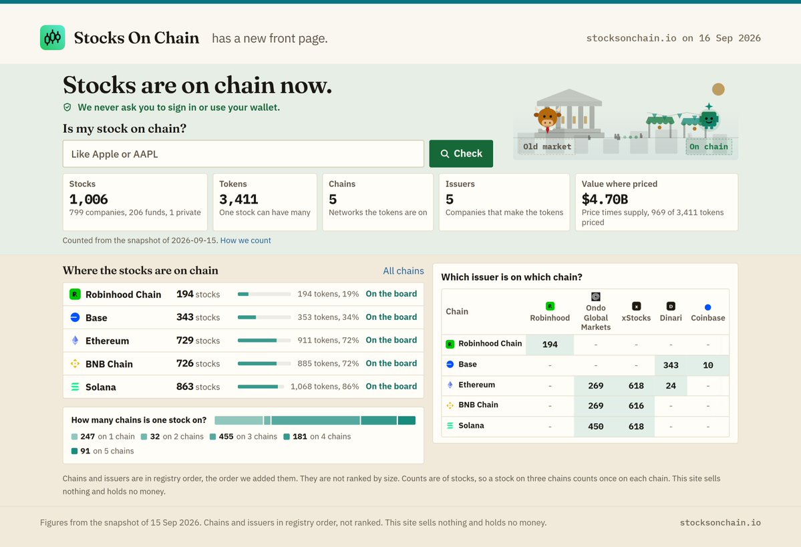
Task: Click the Ondo Global Markets issuer icon
Action: point(596,297)
